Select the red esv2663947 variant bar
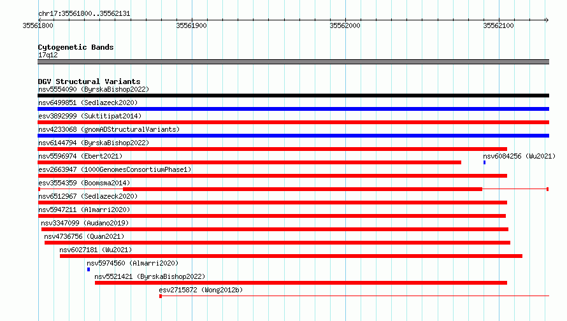This screenshot has height=321, width=567. pyautogui.click(x=272, y=176)
